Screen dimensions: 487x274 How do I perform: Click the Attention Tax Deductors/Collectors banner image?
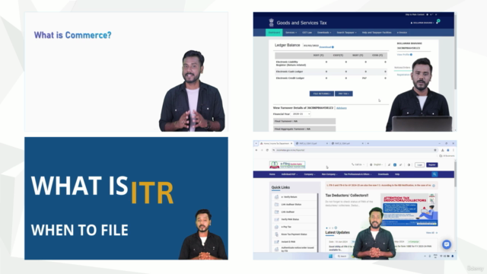click(x=409, y=209)
